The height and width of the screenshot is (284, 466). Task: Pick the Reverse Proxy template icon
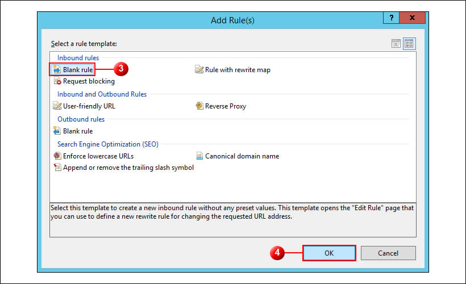click(199, 106)
